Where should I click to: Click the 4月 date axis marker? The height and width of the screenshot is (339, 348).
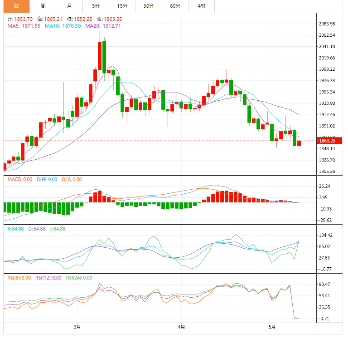point(182,327)
